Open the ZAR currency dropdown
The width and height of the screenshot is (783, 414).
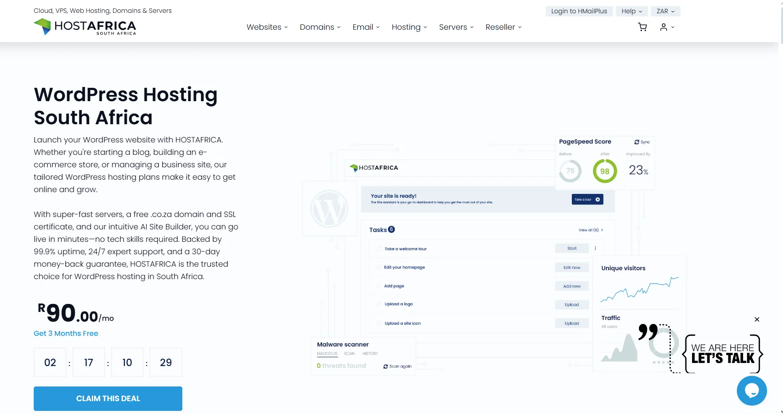665,11
